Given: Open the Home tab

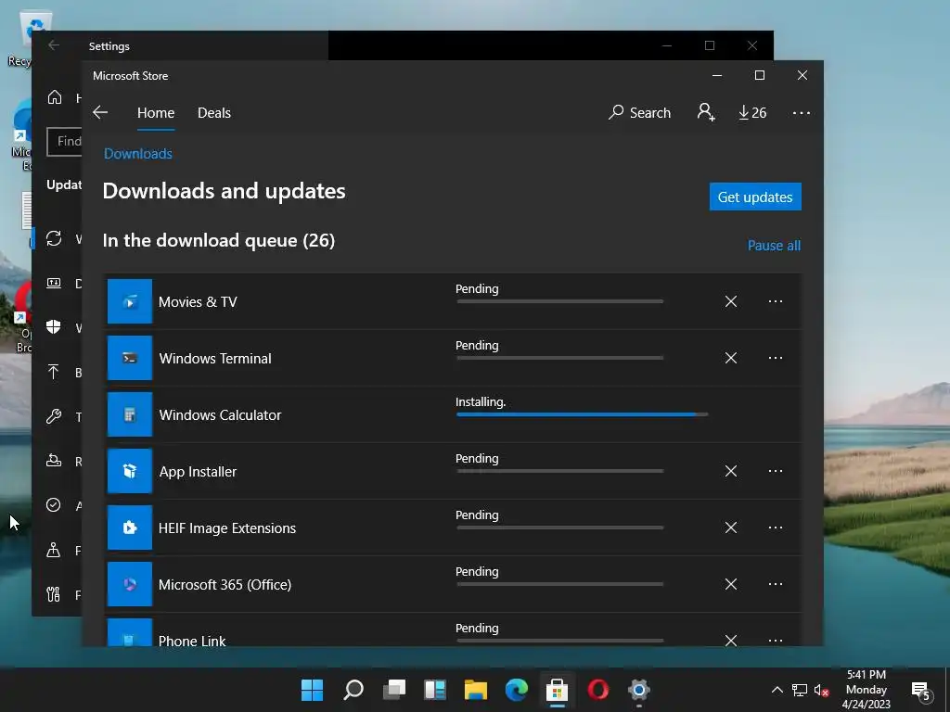Looking at the screenshot, I should coord(156,113).
